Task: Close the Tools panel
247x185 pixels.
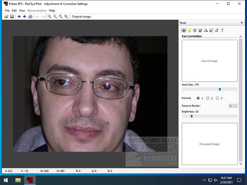Action: (242, 23)
